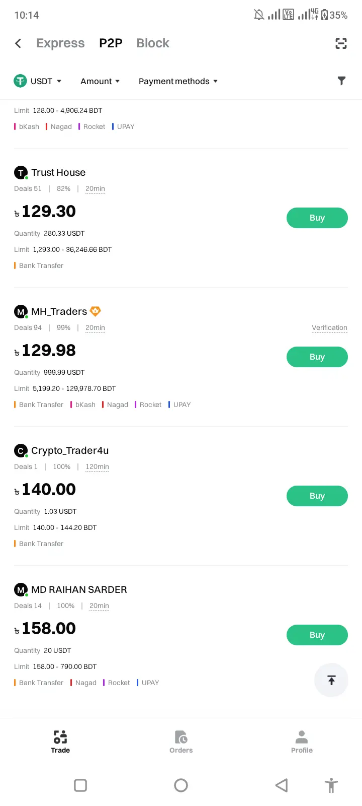Expand the Payment methods dropdown
The height and width of the screenshot is (806, 362).
tap(178, 81)
